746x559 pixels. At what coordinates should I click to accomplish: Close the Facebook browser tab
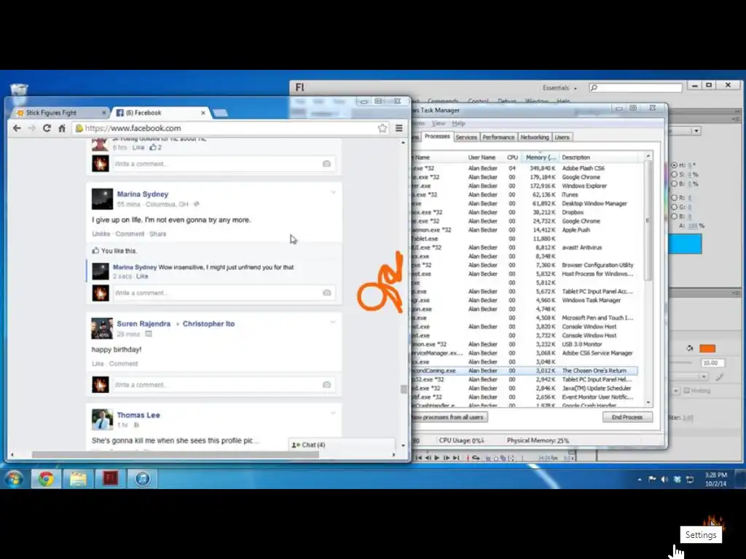pos(203,113)
